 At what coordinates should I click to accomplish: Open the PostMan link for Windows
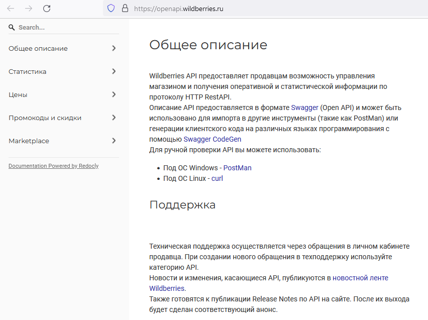[238, 168]
